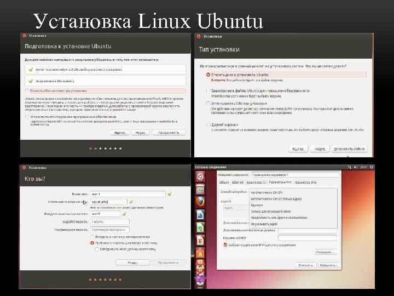The width and height of the screenshot is (394, 296).
Task: Click 'Назад' in the 'Кто вы?' window
Action: [132, 263]
